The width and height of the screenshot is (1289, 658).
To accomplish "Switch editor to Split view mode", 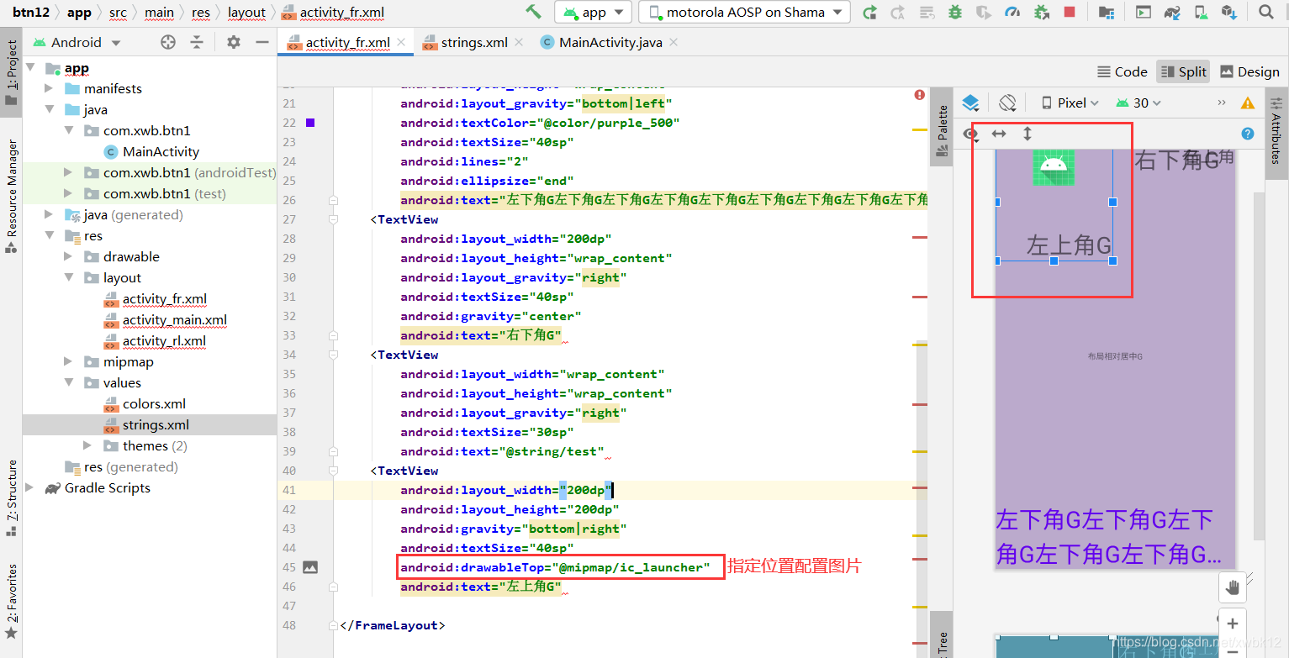I will [1183, 71].
